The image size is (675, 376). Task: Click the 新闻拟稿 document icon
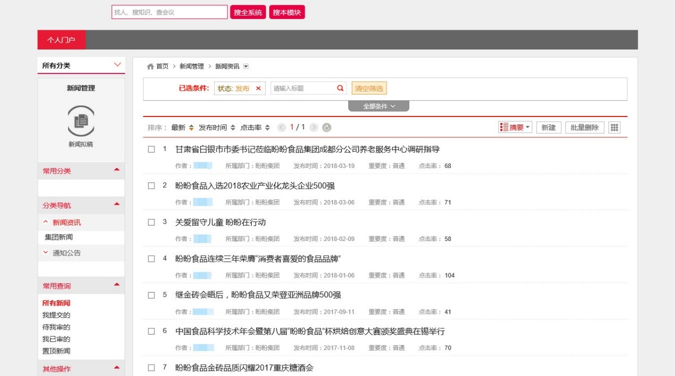click(81, 121)
